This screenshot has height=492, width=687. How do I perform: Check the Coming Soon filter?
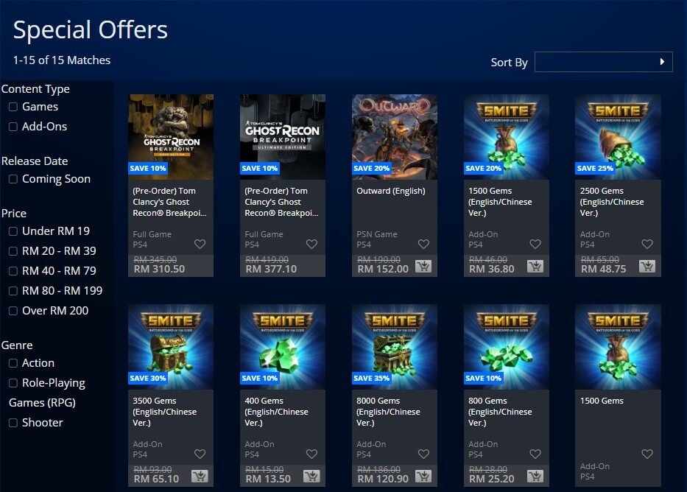pos(13,179)
